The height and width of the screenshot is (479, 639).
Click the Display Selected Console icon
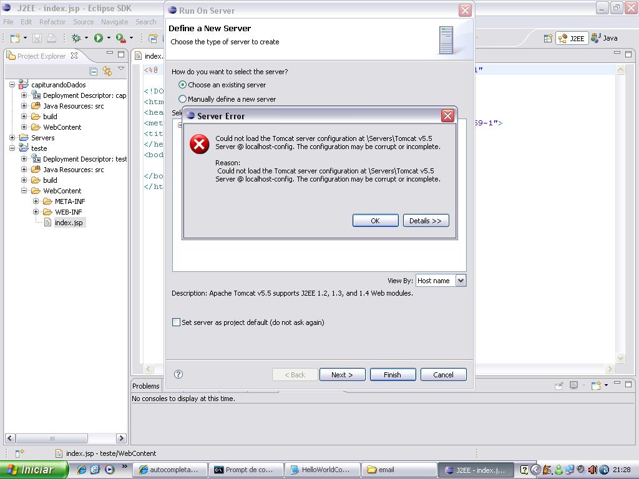click(x=574, y=385)
